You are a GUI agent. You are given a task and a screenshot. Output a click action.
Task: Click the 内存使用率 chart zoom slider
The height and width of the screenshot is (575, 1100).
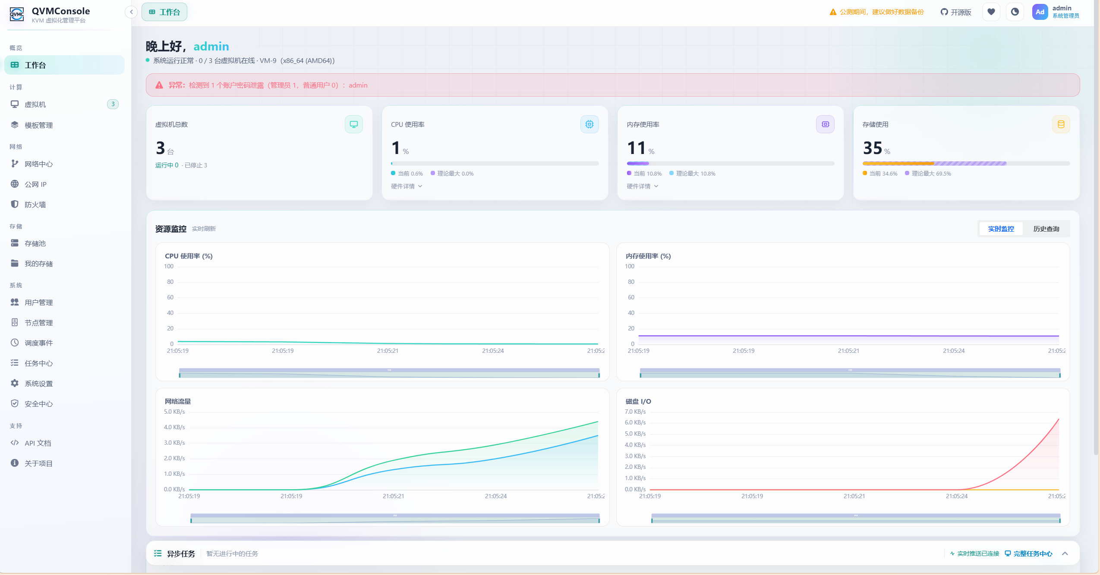pyautogui.click(x=850, y=373)
